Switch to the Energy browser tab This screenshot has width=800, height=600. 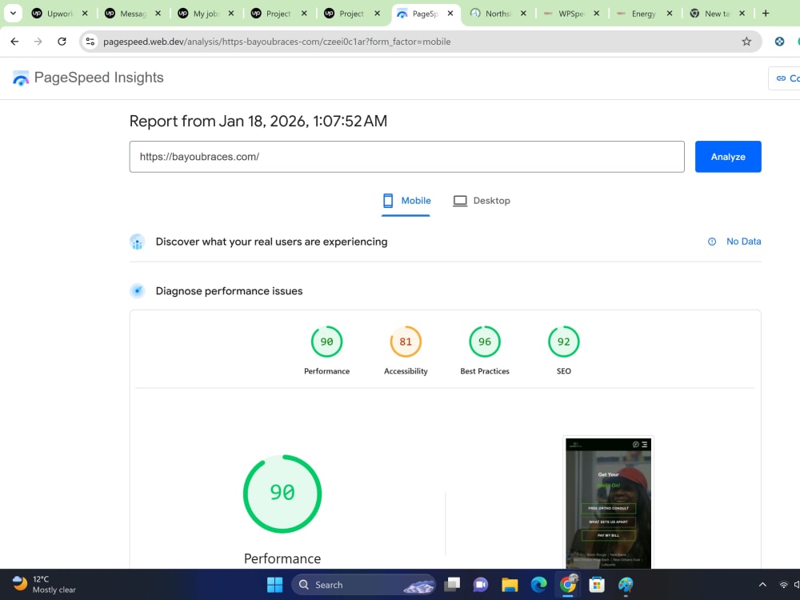pos(644,14)
